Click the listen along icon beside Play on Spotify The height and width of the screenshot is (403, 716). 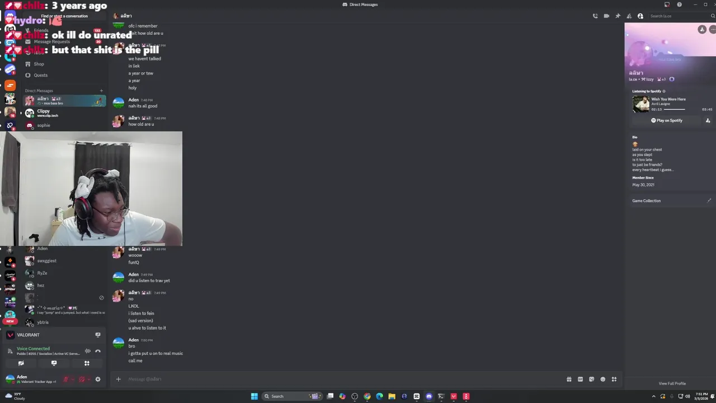(708, 120)
